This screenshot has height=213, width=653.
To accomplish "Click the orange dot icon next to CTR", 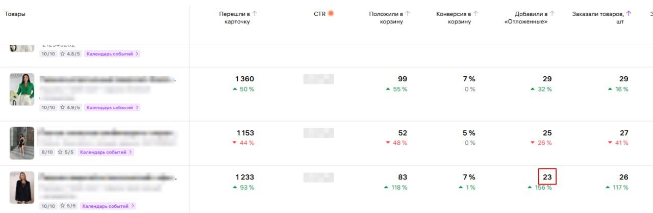I will pos(331,14).
